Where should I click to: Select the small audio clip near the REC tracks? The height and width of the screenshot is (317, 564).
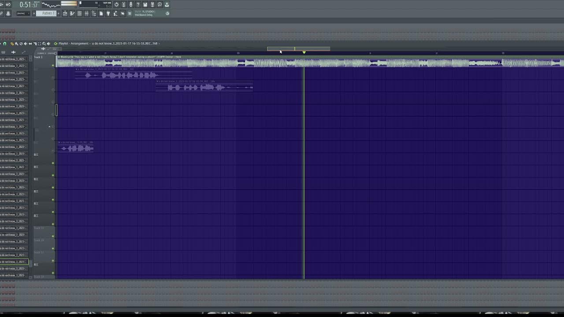(75, 146)
